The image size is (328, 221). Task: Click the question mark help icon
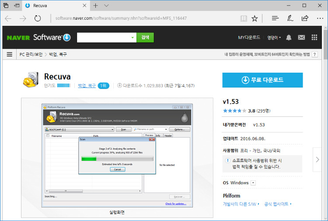[x=314, y=54]
